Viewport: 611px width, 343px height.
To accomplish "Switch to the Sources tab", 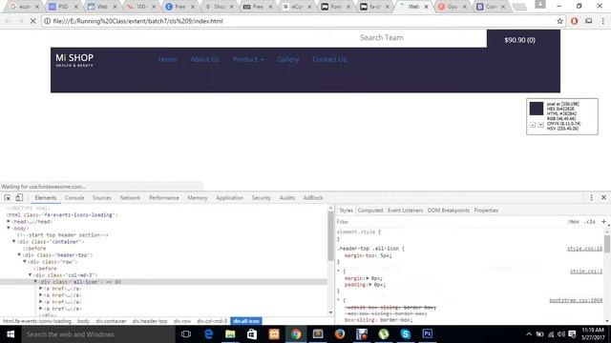I will [102, 197].
